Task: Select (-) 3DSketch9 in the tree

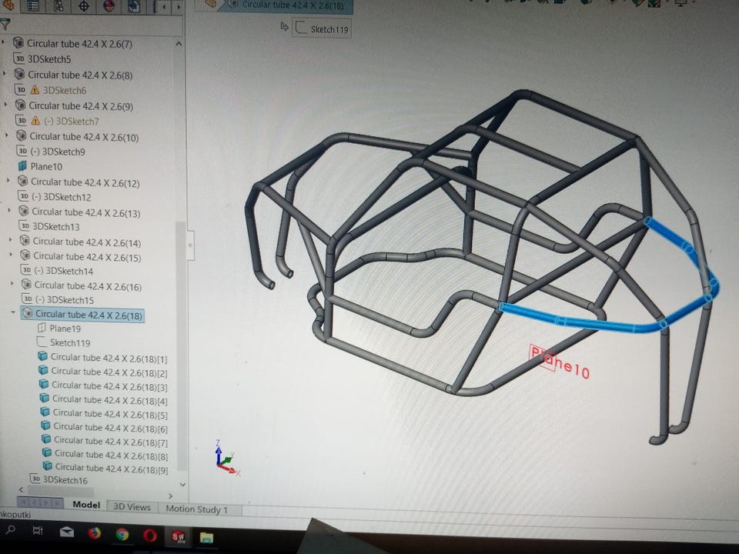Action: pos(58,152)
